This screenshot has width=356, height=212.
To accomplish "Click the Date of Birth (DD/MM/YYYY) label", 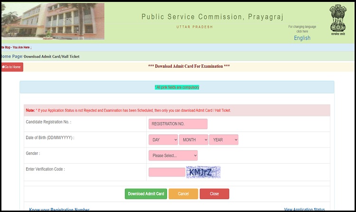I will tap(50, 138).
